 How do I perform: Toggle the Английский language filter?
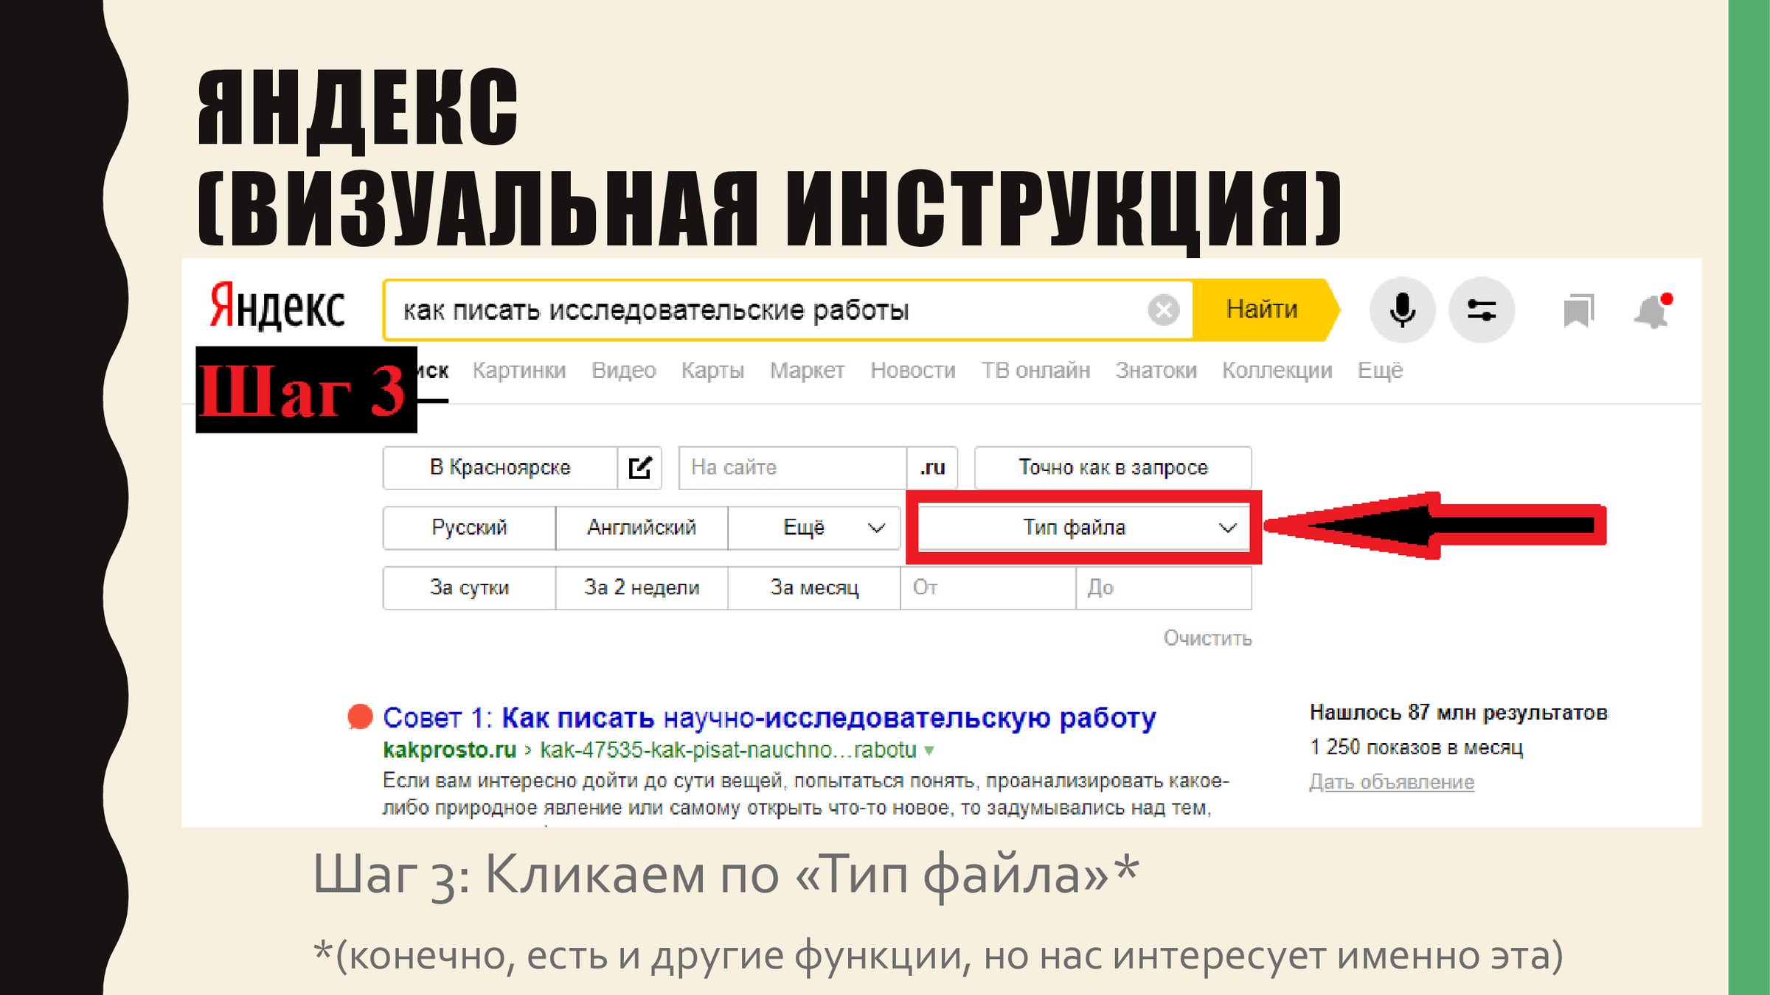click(x=642, y=528)
